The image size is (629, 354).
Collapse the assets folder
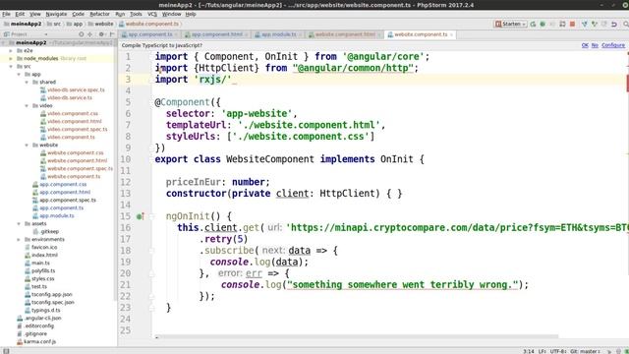(x=19, y=224)
